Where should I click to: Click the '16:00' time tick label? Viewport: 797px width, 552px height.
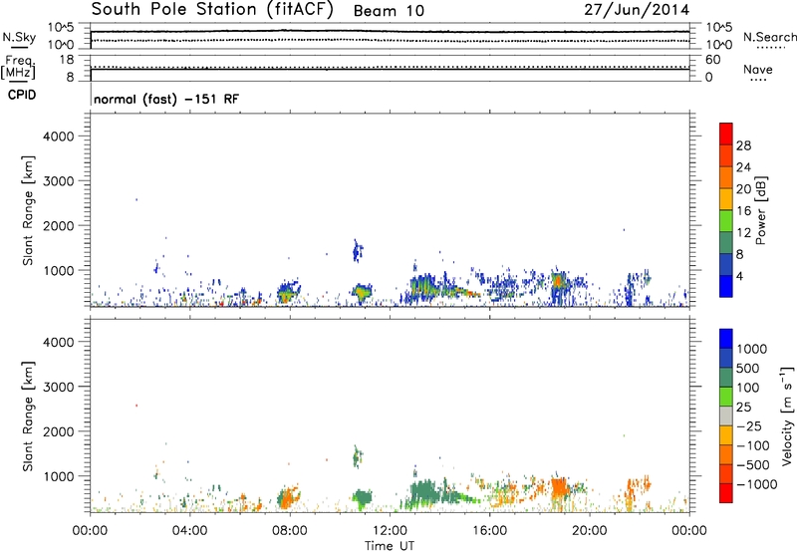pos(489,531)
